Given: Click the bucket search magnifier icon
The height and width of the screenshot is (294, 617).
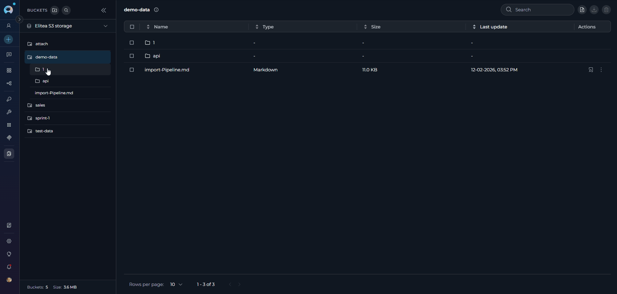Looking at the screenshot, I should click(x=66, y=10).
